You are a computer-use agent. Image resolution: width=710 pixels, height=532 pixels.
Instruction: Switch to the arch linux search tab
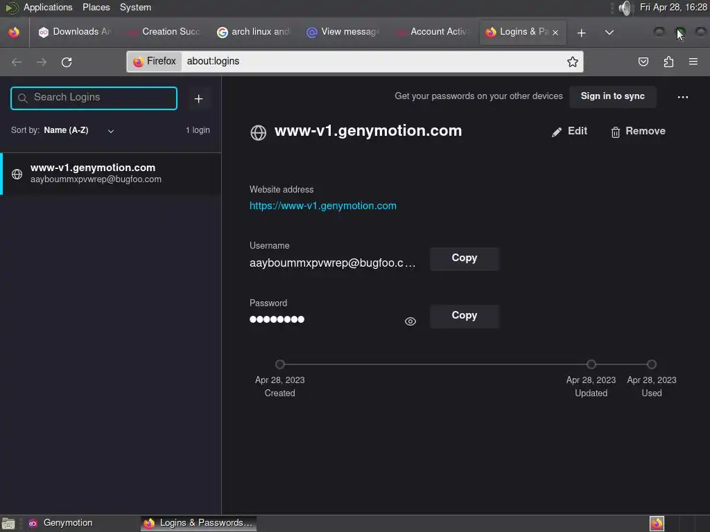pos(254,32)
